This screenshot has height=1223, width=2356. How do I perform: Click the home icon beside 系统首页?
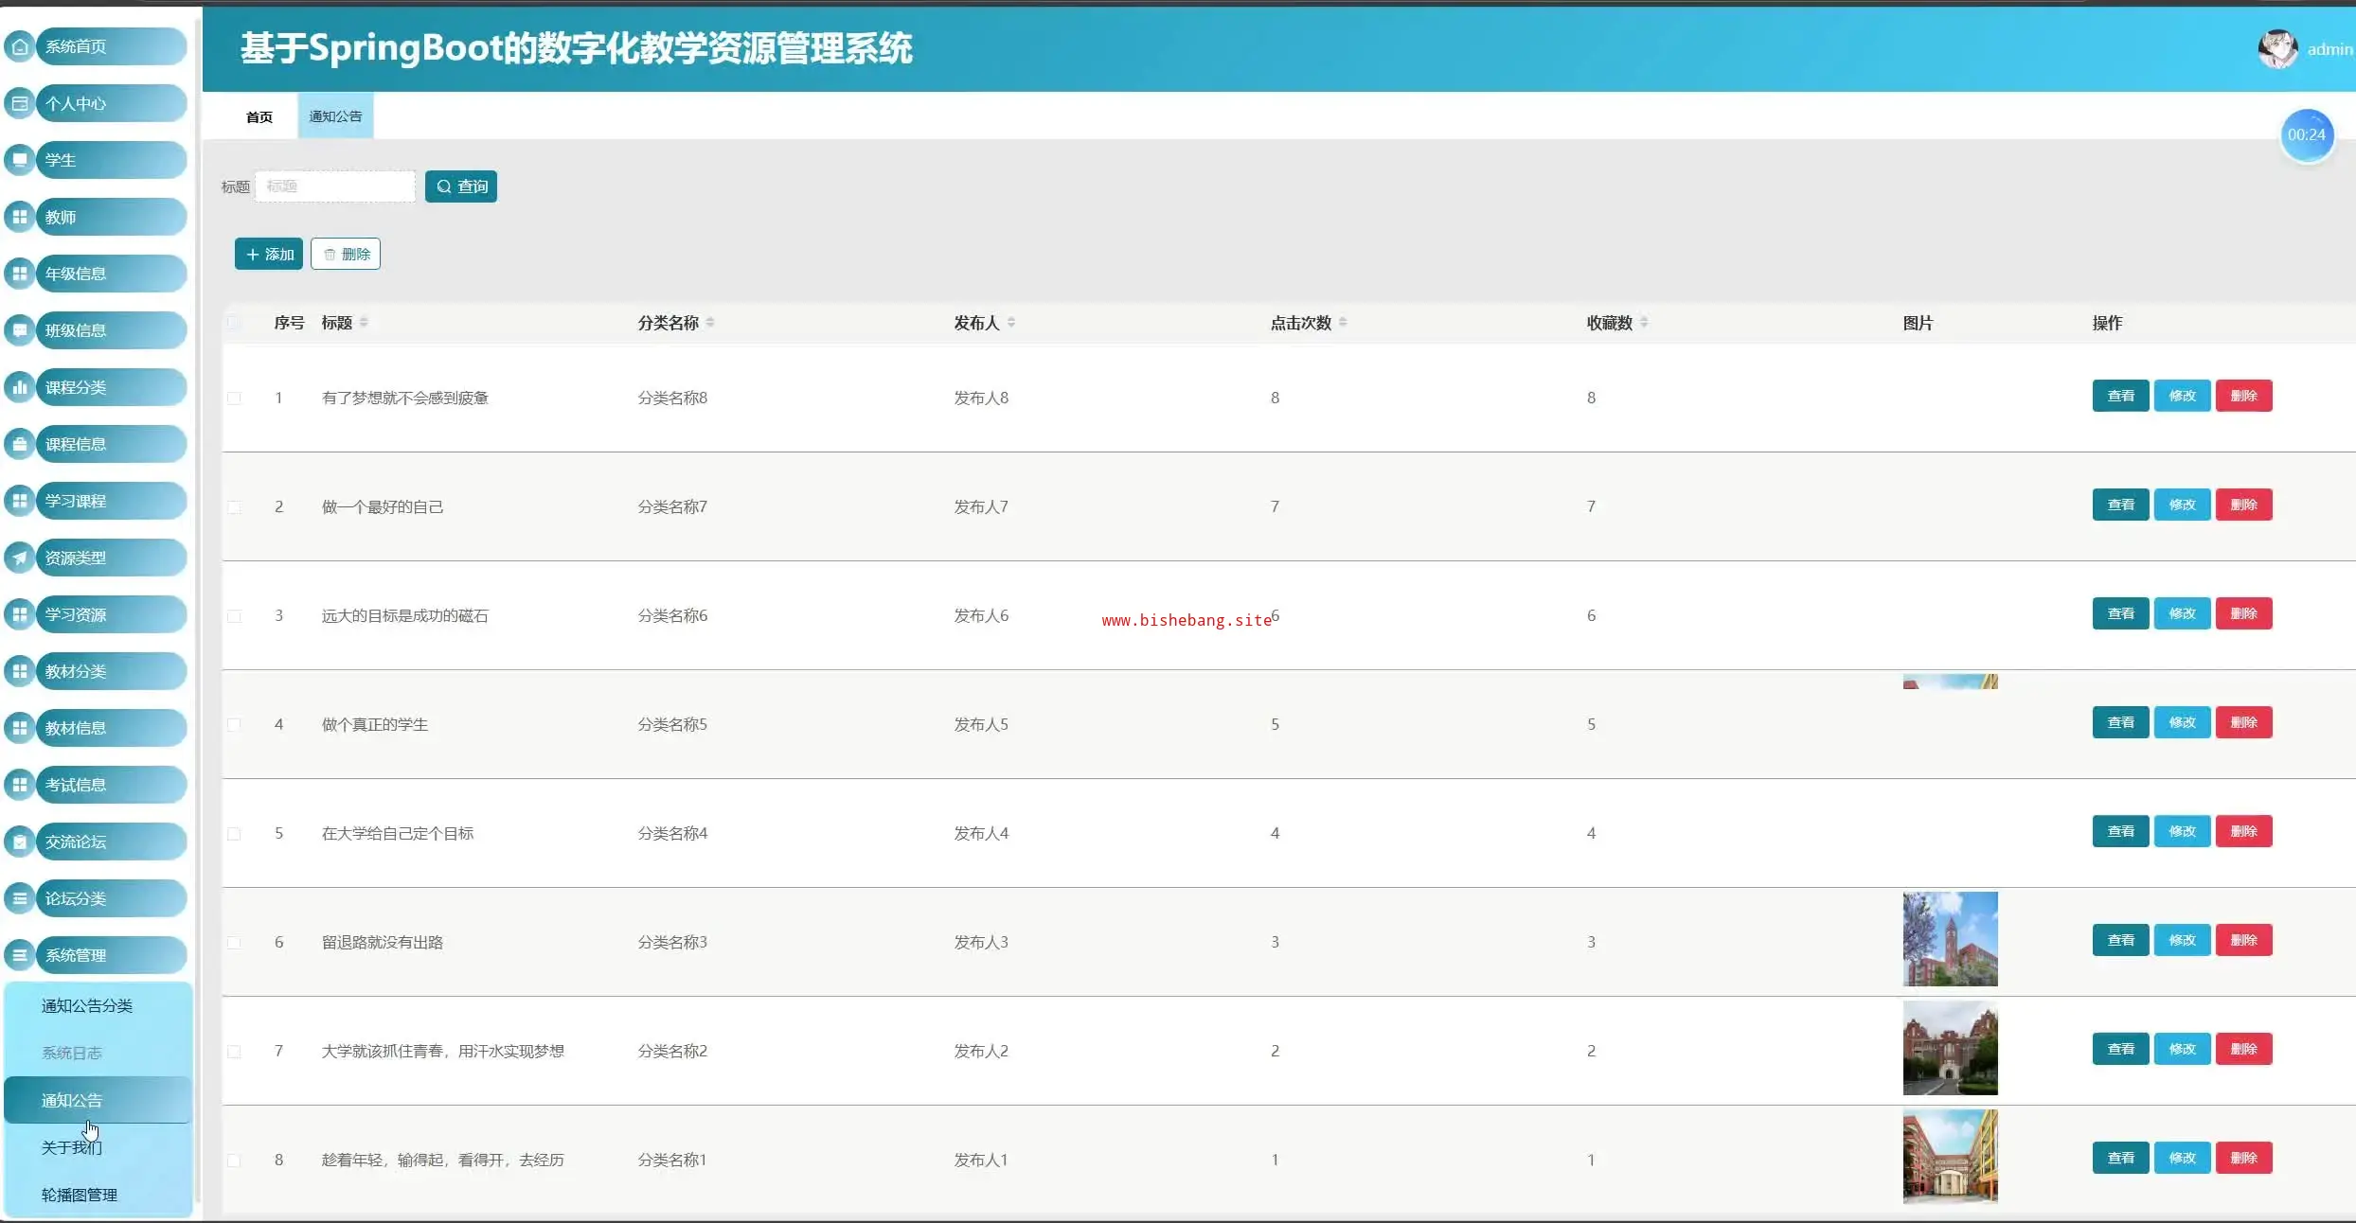20,46
